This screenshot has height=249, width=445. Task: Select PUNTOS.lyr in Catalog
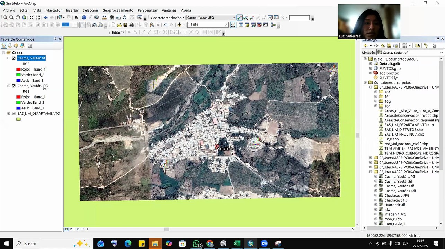pyautogui.click(x=388, y=78)
